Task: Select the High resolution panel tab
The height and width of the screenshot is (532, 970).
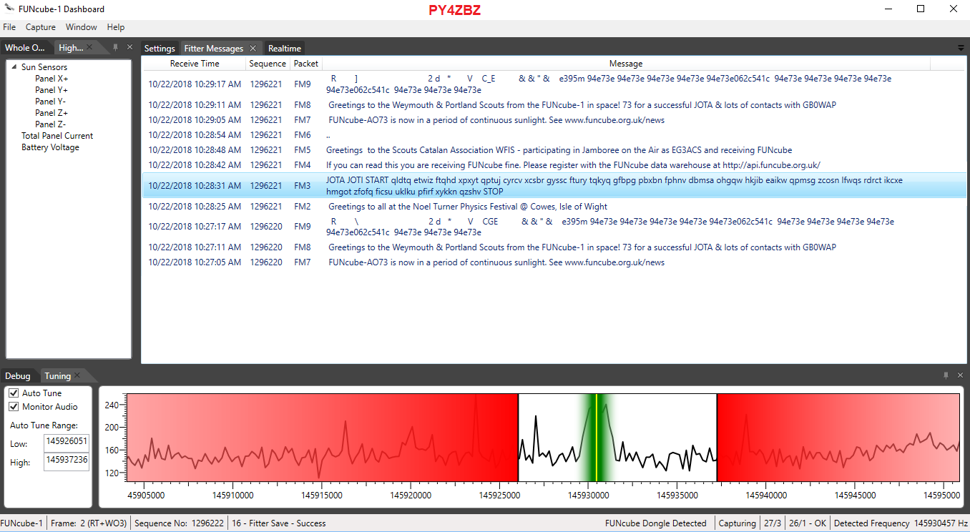Action: point(72,48)
